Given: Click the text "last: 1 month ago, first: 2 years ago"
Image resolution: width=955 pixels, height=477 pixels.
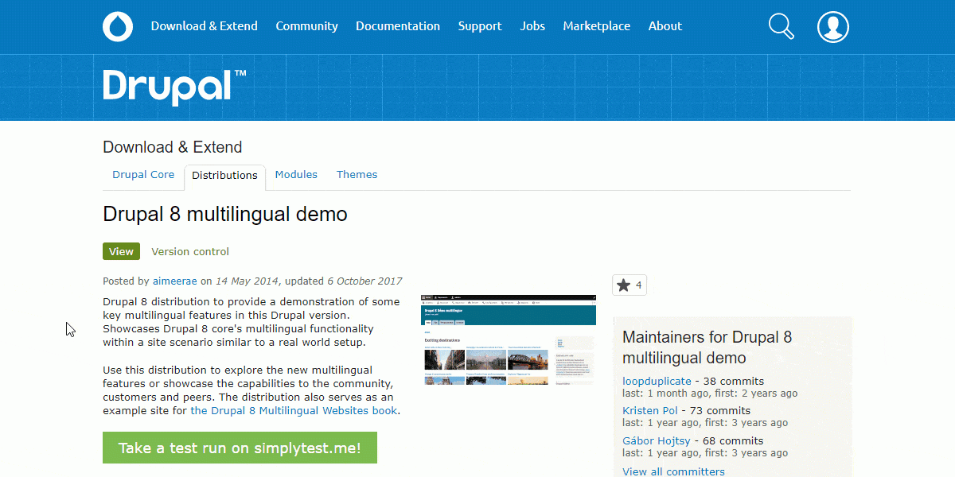Looking at the screenshot, I should click(x=710, y=394).
